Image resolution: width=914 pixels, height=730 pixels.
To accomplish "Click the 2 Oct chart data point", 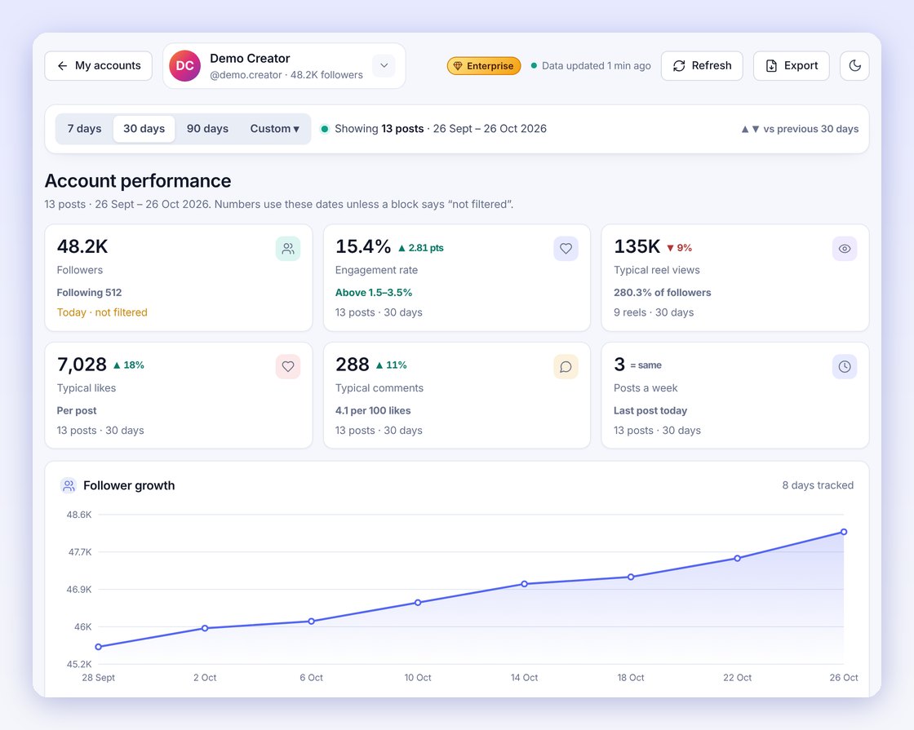I will (x=205, y=628).
